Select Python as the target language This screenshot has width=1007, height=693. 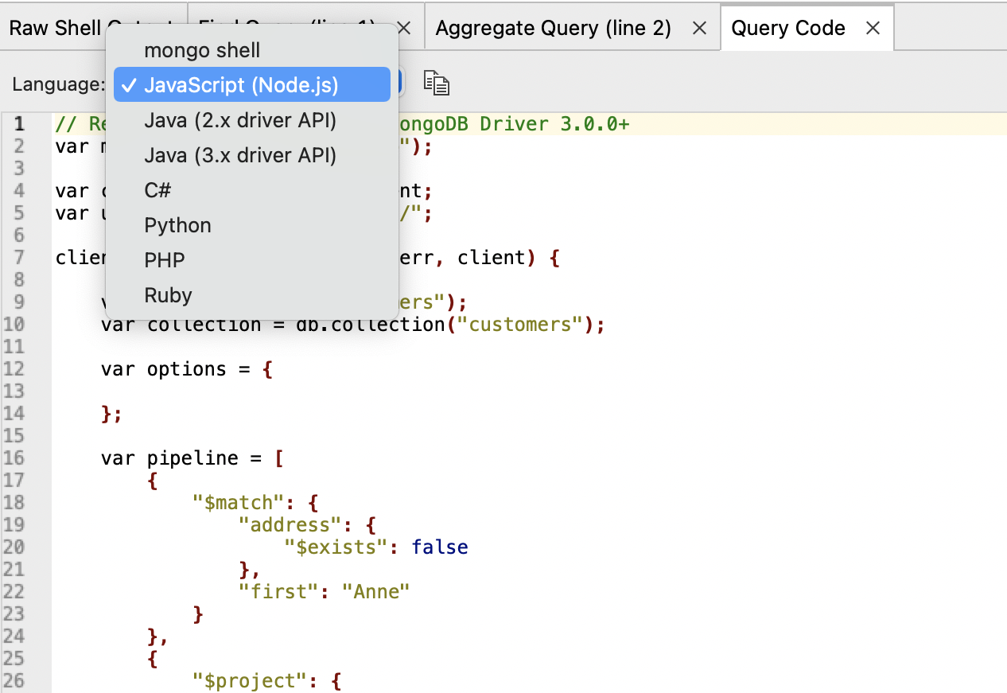(x=177, y=225)
